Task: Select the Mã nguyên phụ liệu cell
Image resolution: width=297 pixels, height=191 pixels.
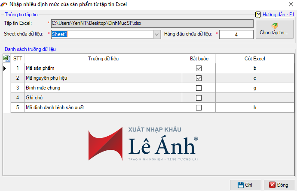Action: 104,78
